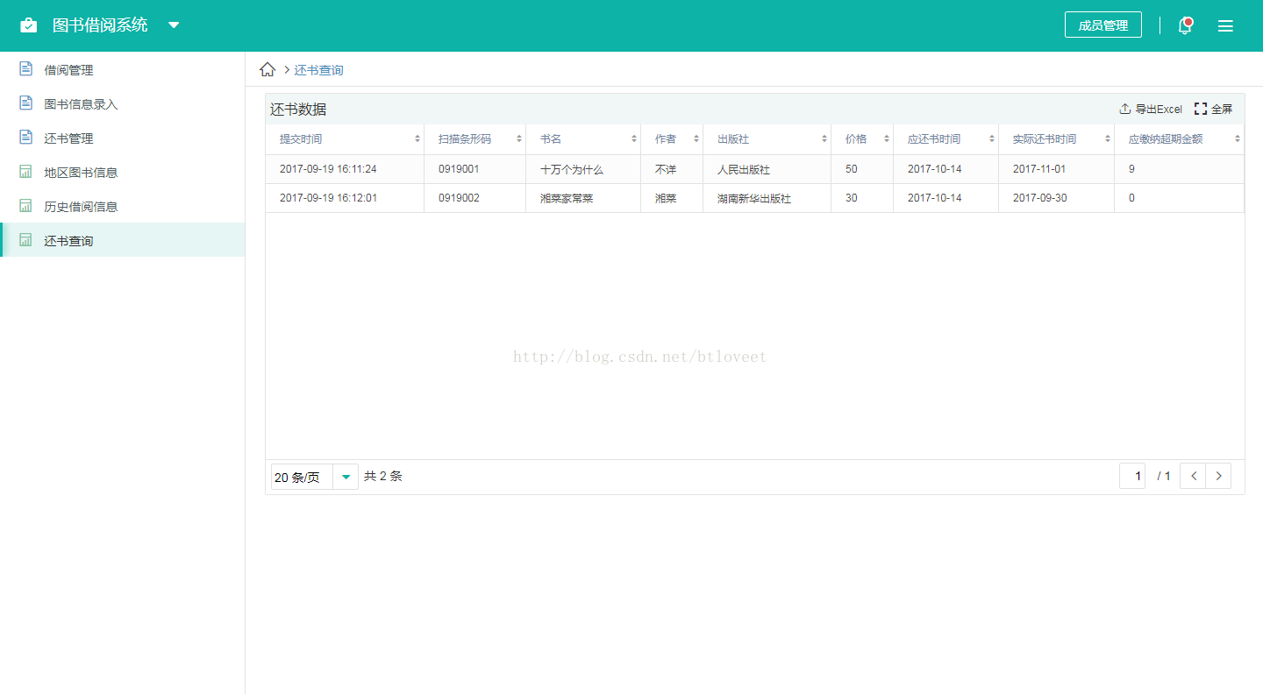The height and width of the screenshot is (694, 1263).
Task: Sort by 扫描条形码 column arrows
Action: pos(518,138)
